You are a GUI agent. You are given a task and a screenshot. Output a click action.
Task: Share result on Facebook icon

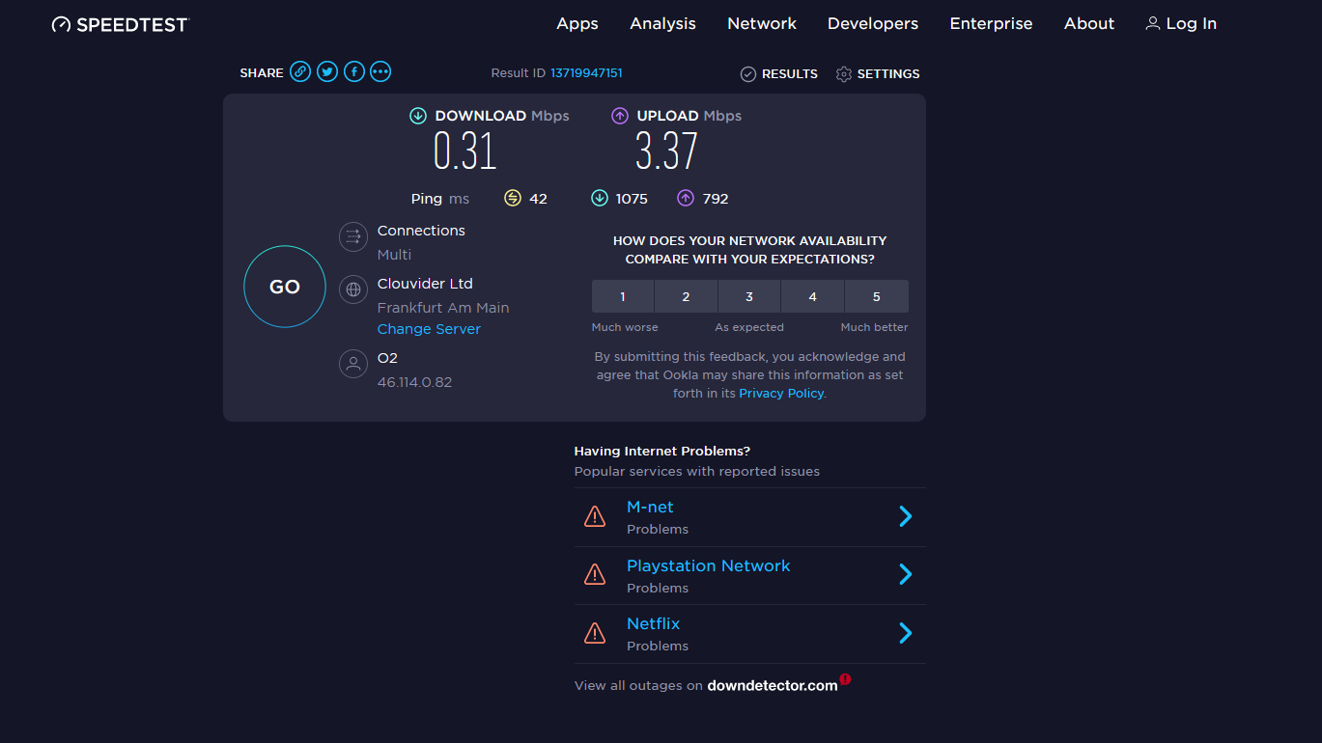[354, 71]
